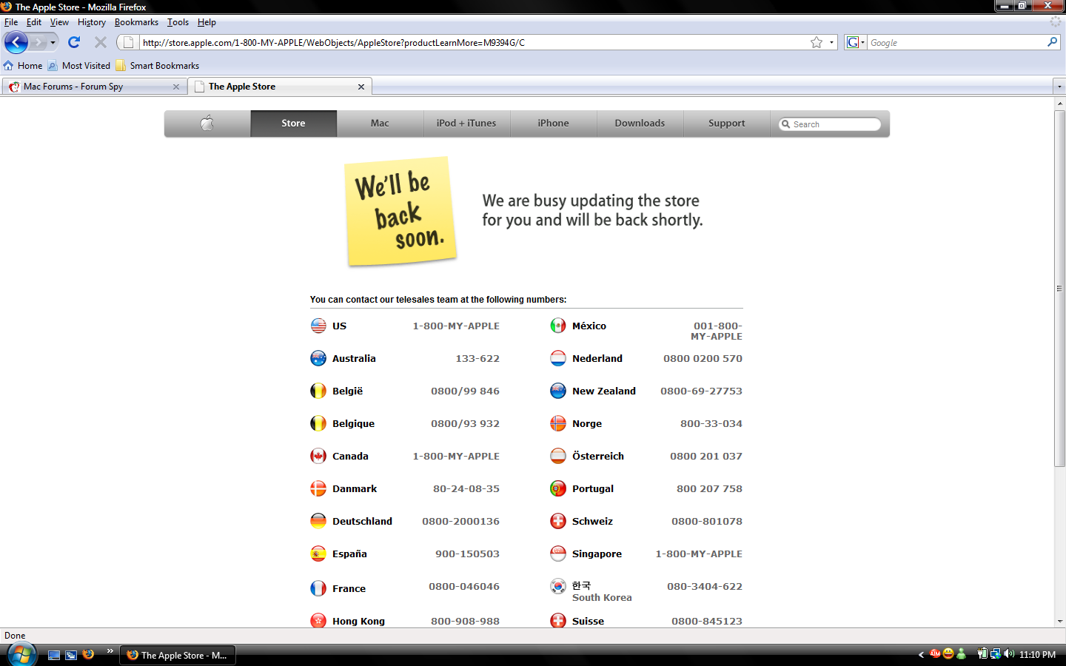
Task: Open the View menu
Action: [x=59, y=22]
